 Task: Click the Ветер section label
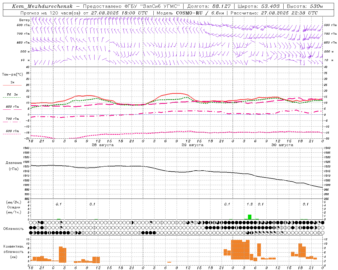[x=24, y=20]
